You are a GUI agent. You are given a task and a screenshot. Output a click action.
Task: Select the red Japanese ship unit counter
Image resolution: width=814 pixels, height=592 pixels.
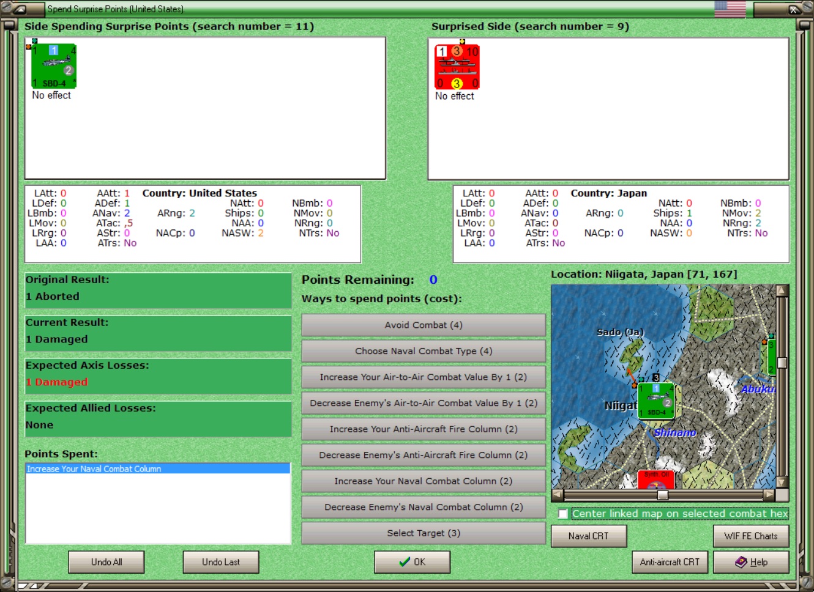click(457, 67)
